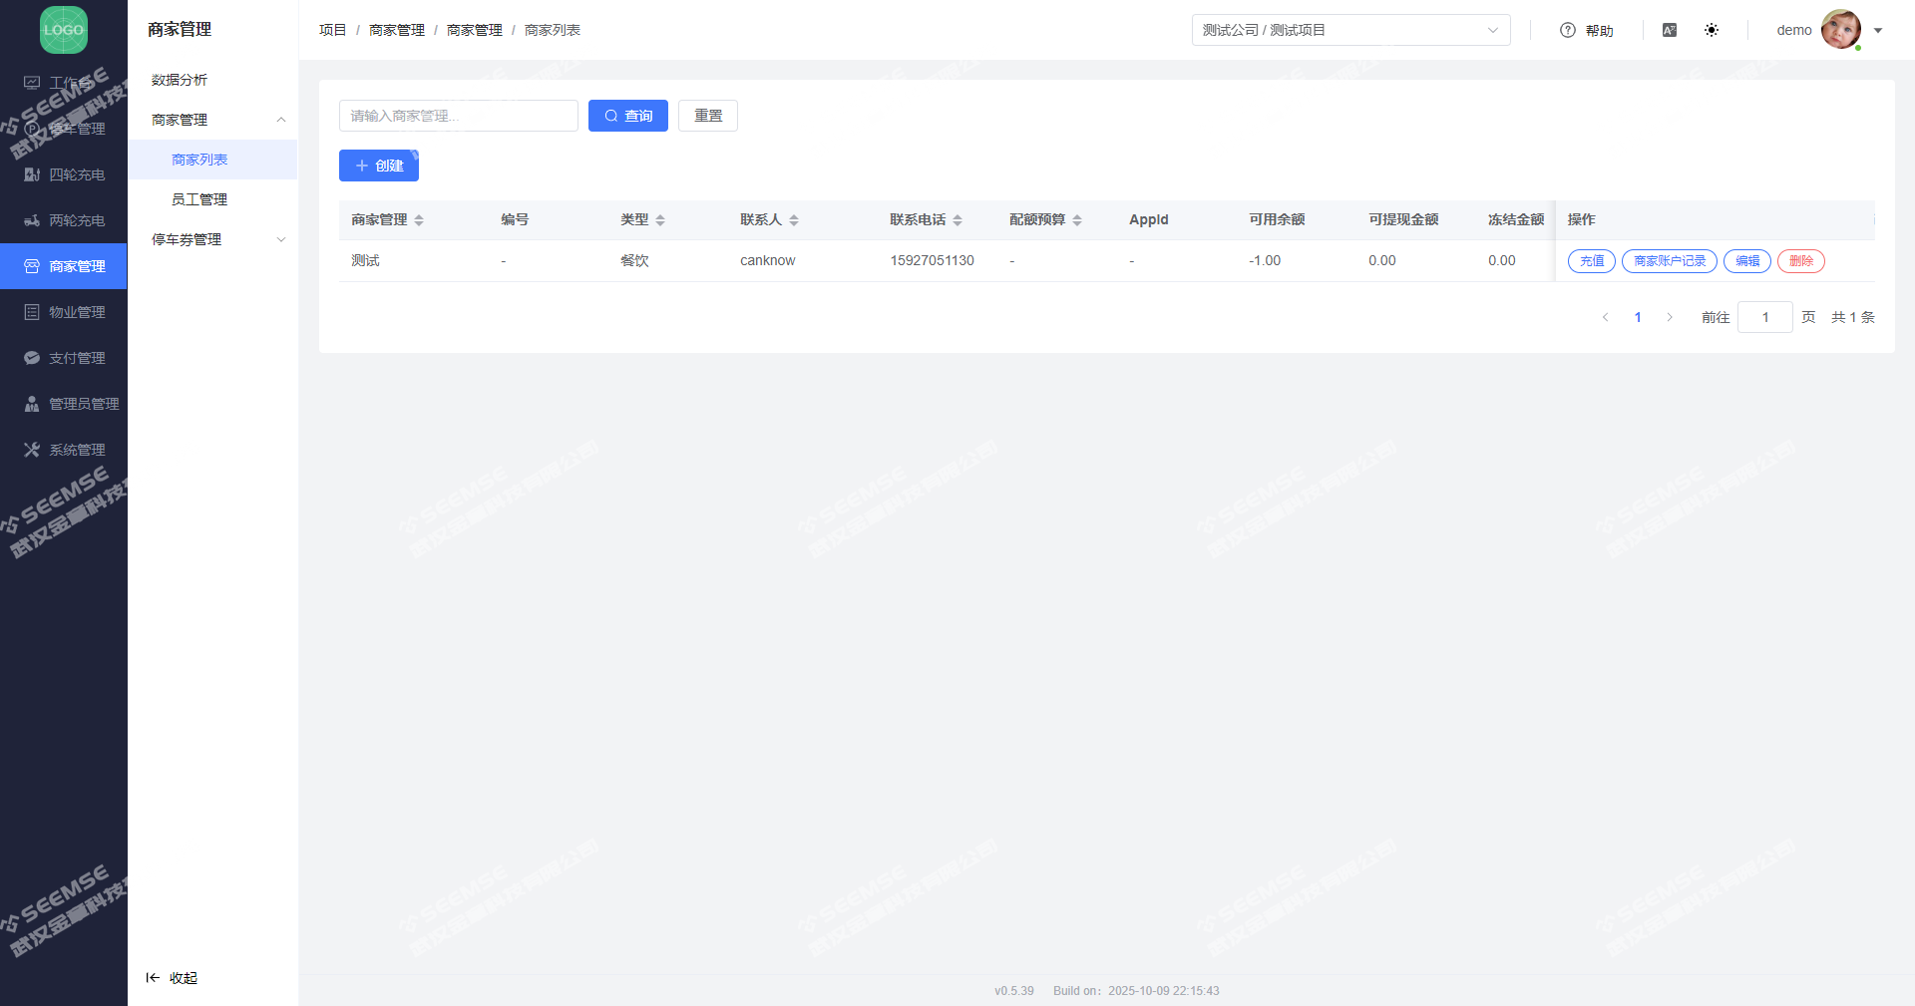The image size is (1915, 1006).
Task: Toggle the light/dark theme sun icon
Action: pyautogui.click(x=1712, y=30)
